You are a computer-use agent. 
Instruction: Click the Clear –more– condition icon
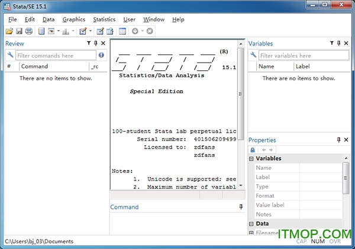[135, 31]
